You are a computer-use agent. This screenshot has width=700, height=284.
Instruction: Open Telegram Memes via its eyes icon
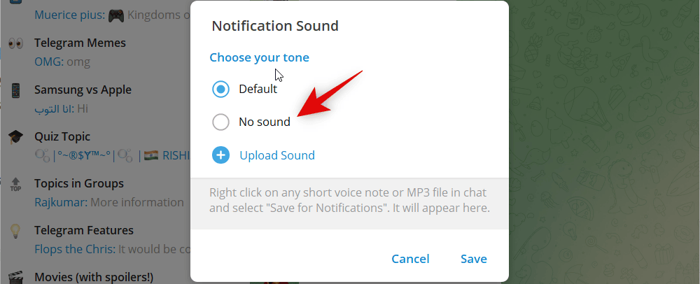15,43
